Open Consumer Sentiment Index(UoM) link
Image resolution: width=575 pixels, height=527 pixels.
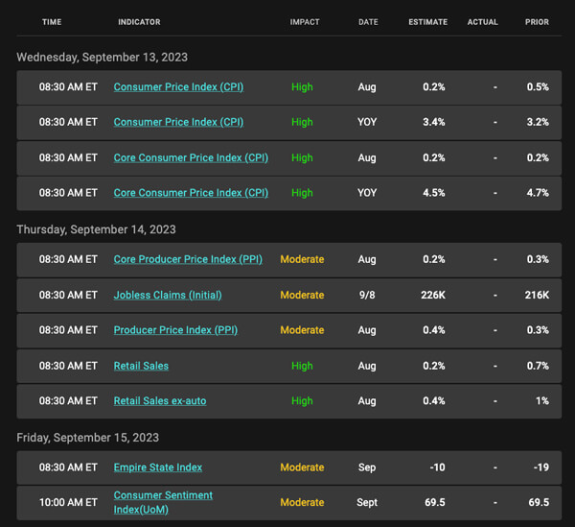click(x=163, y=502)
